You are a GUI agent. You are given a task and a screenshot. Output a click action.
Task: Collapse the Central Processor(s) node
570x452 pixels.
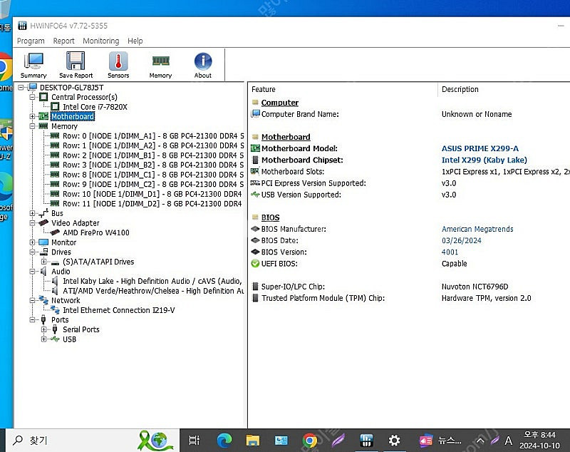click(32, 97)
